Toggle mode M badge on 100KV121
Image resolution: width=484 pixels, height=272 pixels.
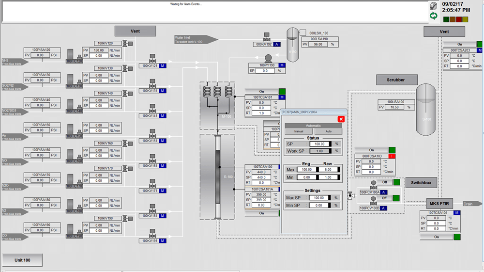click(x=163, y=66)
